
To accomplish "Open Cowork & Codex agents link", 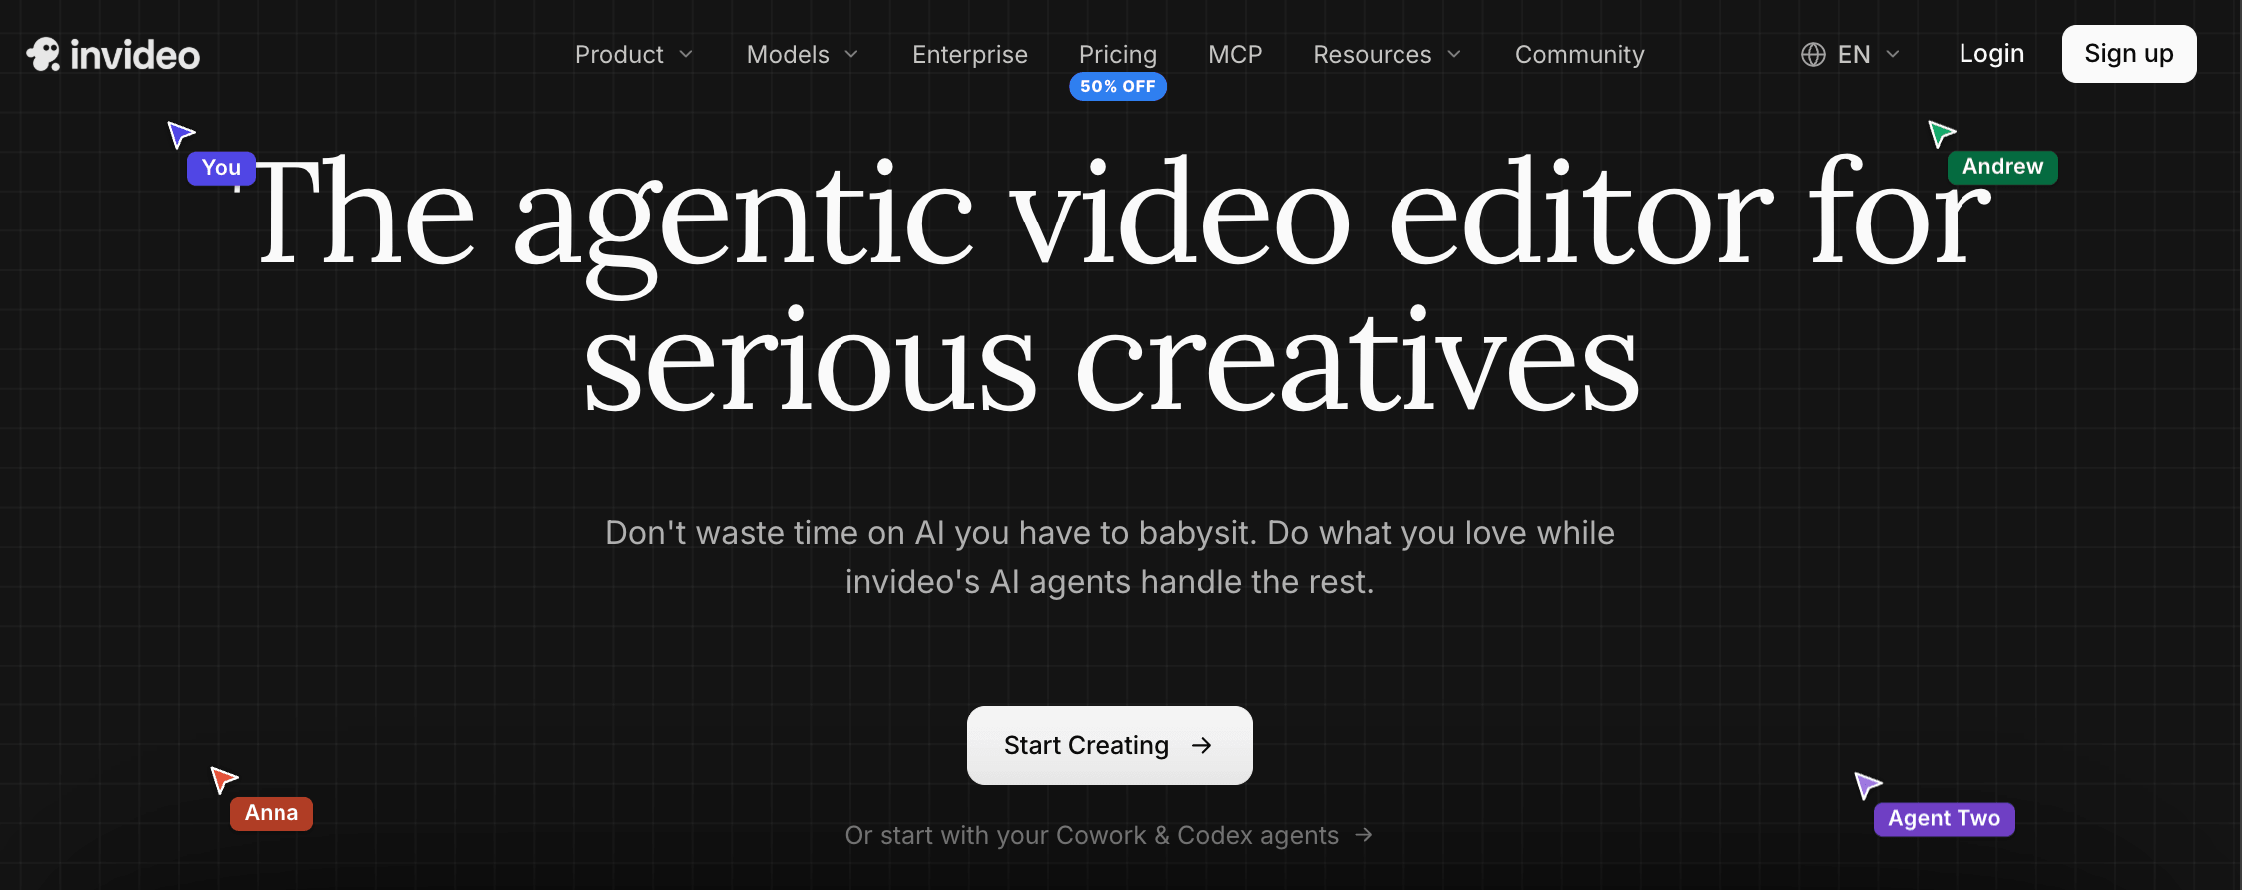I will pos(1109,835).
